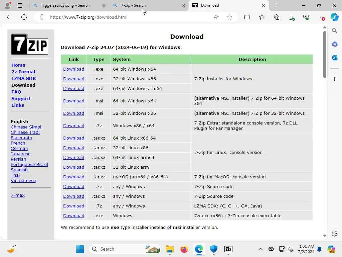
Task: Open the sidebar search icon
Action: (335, 30)
